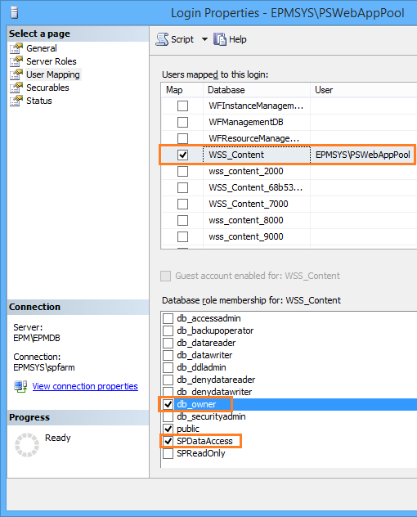Enable the db_accessadmin role
The image size is (417, 517).
point(168,318)
